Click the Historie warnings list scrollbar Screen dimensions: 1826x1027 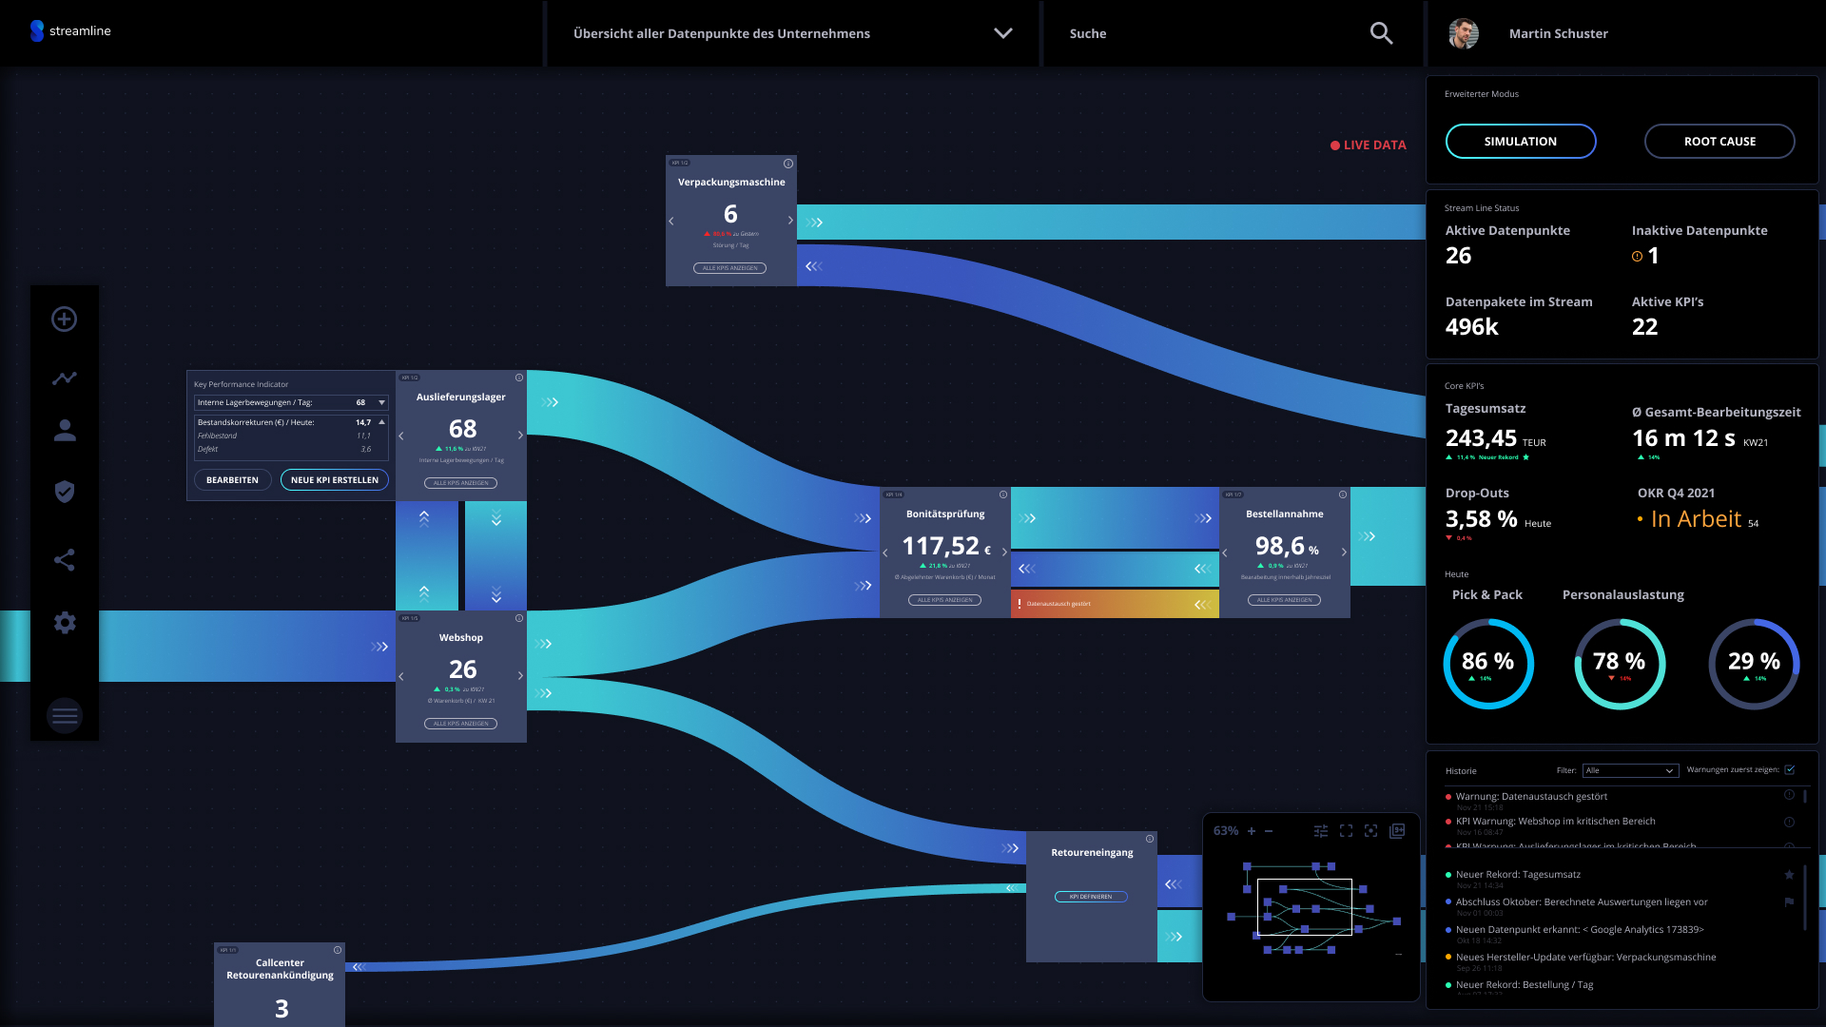[1804, 797]
